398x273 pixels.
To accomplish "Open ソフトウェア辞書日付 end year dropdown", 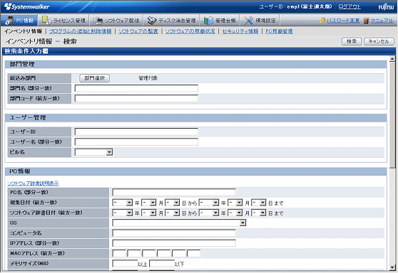I will pyautogui.click(x=209, y=213).
